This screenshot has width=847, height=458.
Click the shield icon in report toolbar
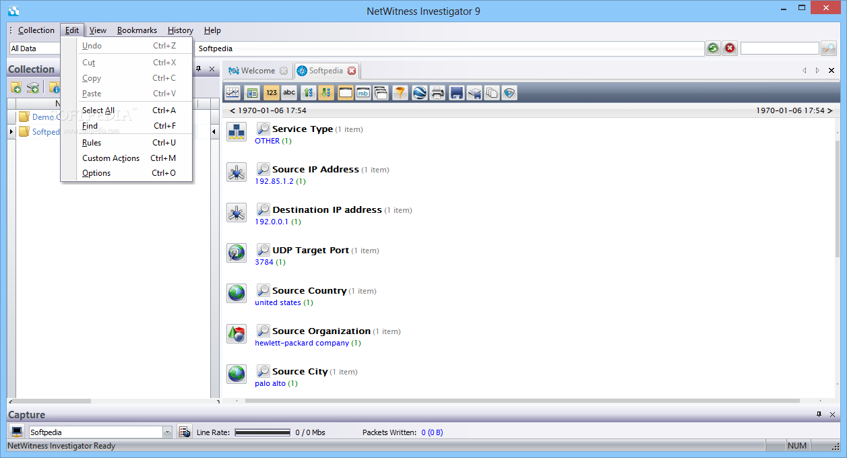pyautogui.click(x=509, y=93)
